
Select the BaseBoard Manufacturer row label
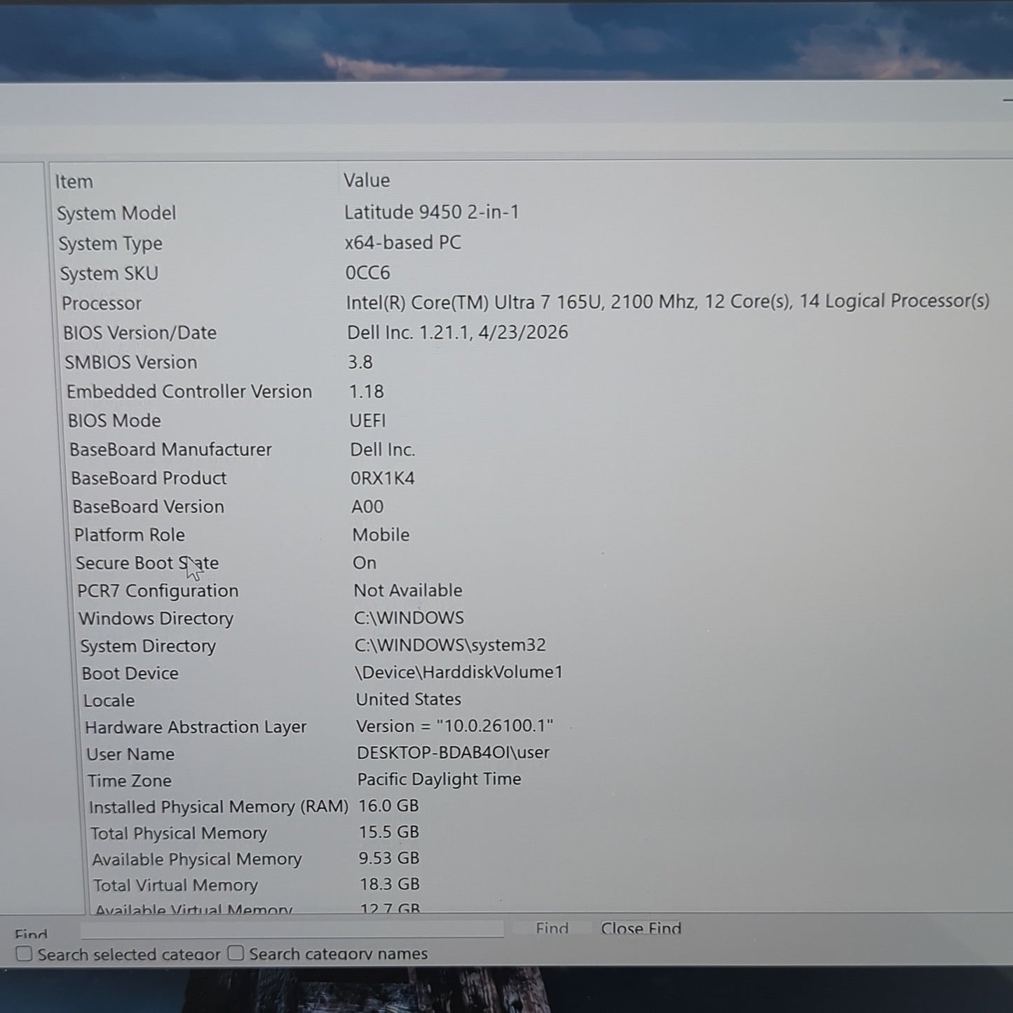click(170, 449)
